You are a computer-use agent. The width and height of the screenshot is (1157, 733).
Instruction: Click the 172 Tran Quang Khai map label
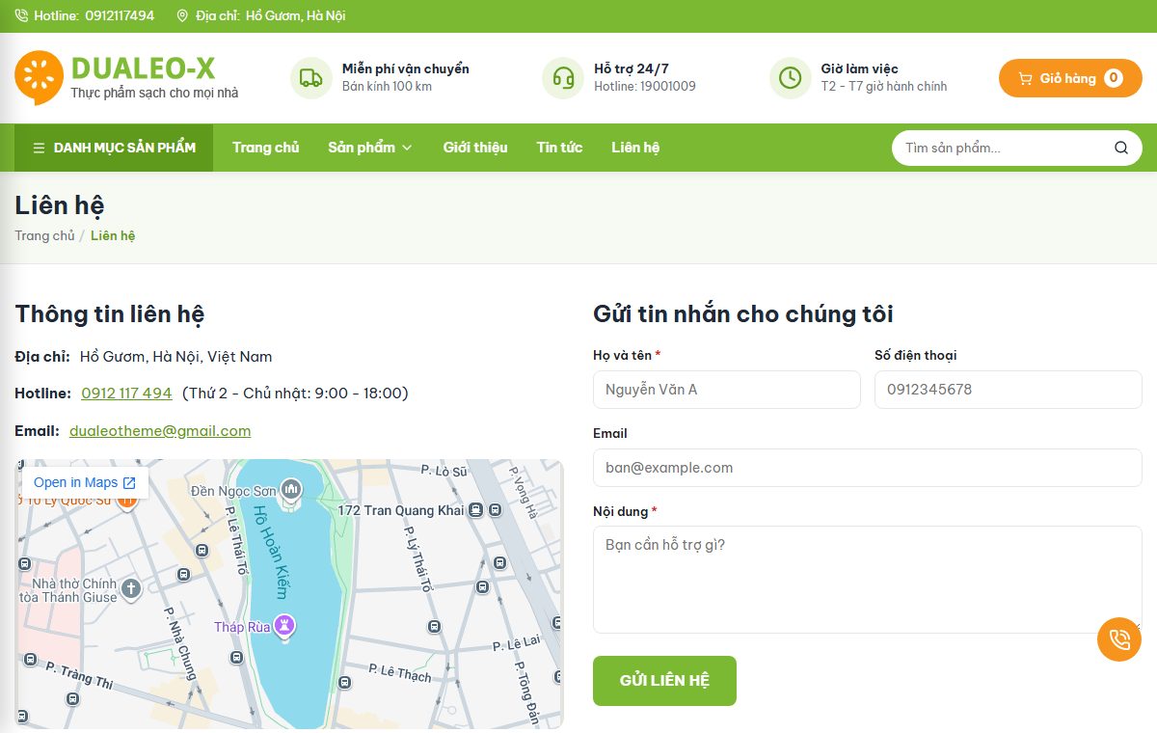tap(401, 510)
